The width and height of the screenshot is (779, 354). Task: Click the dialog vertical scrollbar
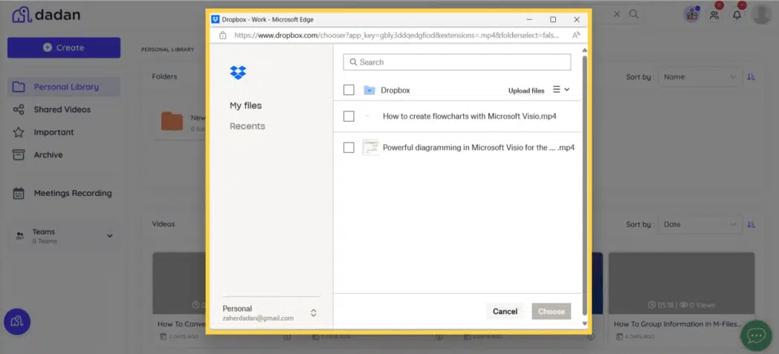584,186
